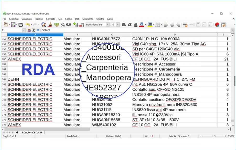Activate the Clone Formatting paintbrush

point(50,24)
